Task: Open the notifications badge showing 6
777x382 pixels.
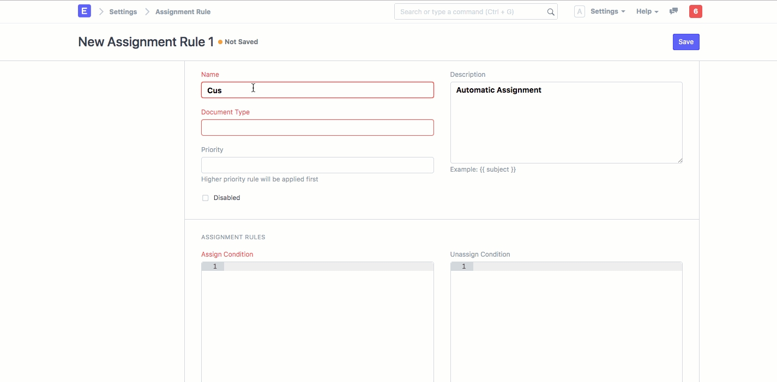Action: (x=695, y=11)
